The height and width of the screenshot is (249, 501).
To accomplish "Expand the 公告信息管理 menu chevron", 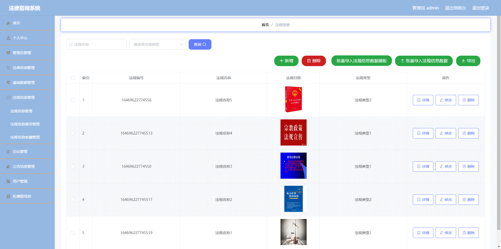I will [x=48, y=166].
